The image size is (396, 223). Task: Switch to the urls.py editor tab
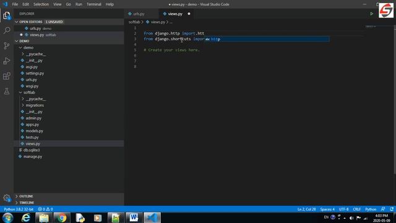click(142, 14)
